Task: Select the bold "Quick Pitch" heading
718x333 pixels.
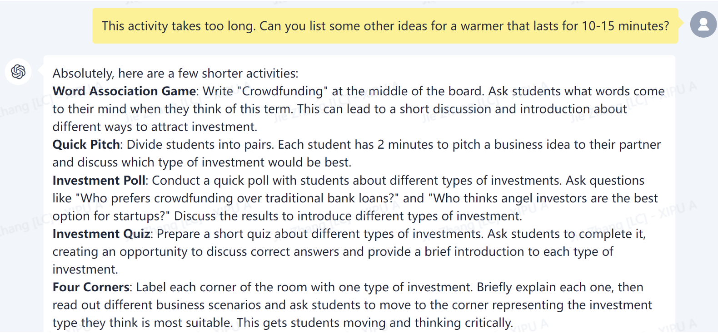Action: 86,145
